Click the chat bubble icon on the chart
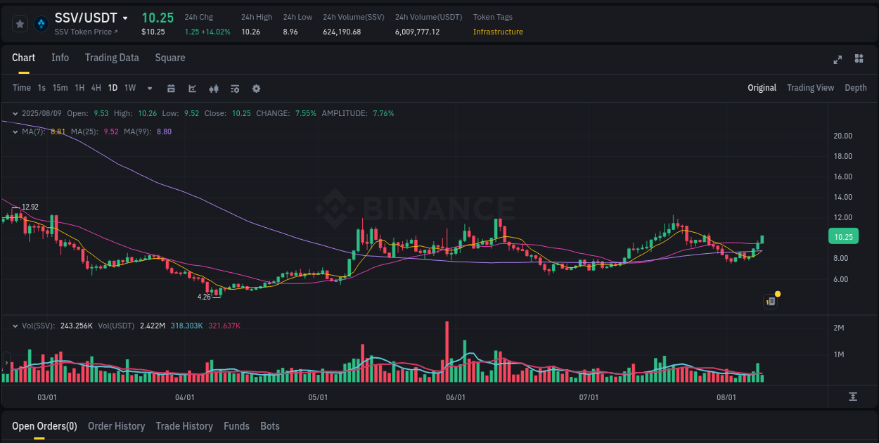 pyautogui.click(x=770, y=301)
